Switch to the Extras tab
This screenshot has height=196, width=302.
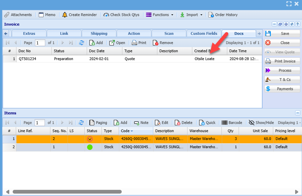pos(29,33)
